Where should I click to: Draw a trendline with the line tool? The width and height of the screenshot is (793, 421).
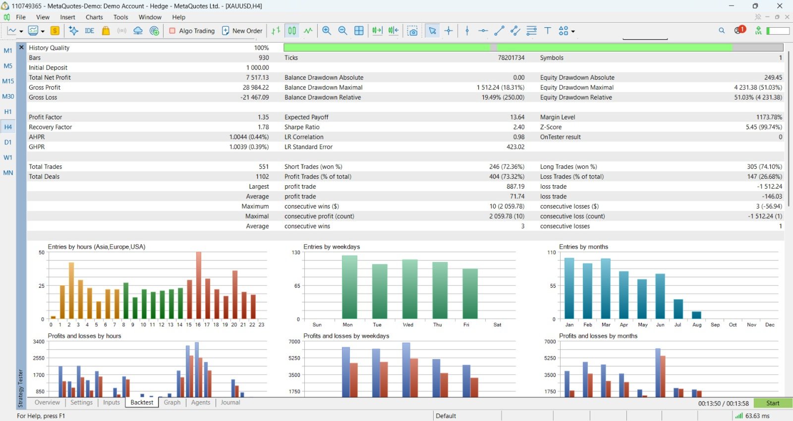(499, 31)
